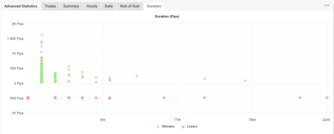The height and width of the screenshot is (134, 334).
Task: Select the winner diamond between 11m and 16m
Action: 205,79
